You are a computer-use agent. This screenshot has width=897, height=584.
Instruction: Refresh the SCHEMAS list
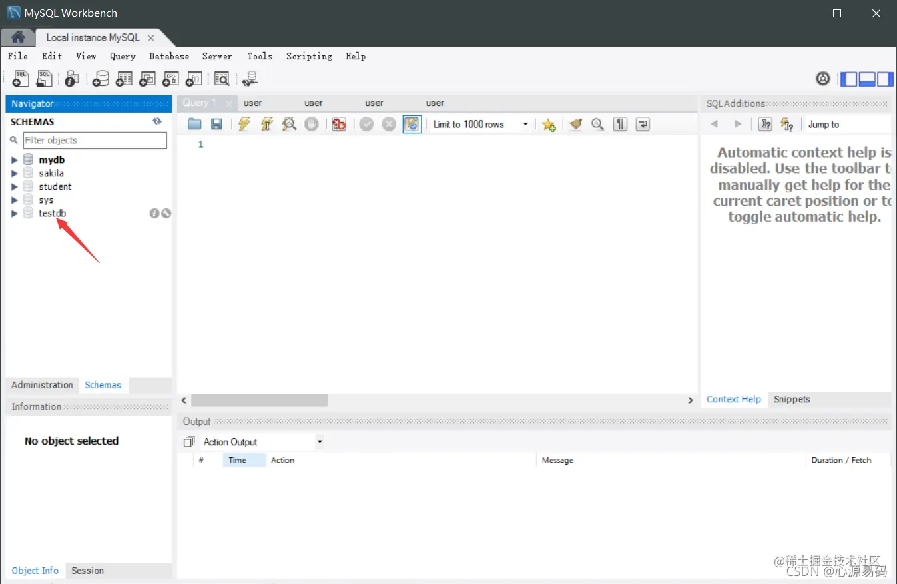coord(157,121)
